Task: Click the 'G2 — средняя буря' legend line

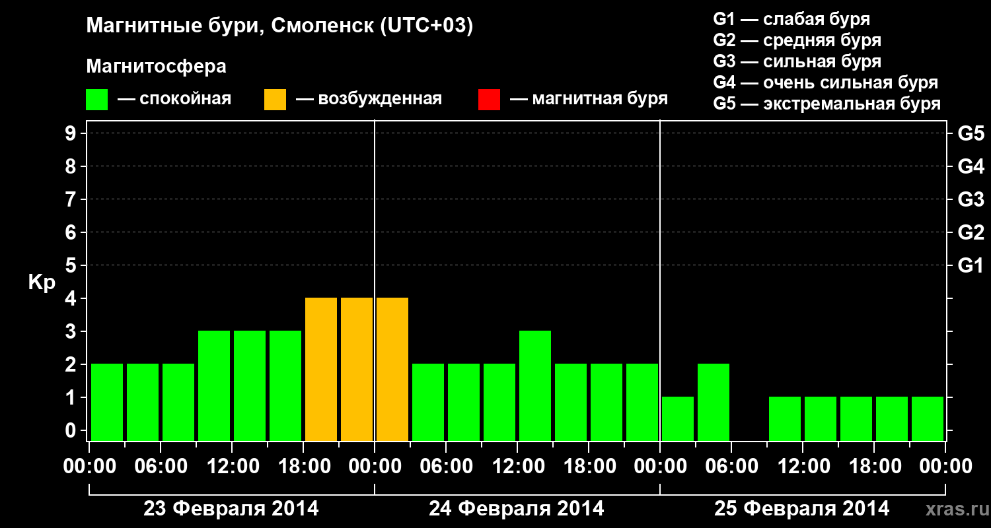Action: coord(797,40)
